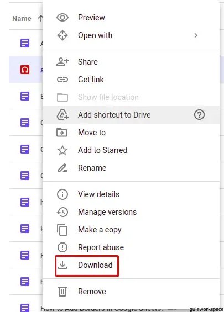Click the Make a copy icon
This screenshot has width=224, height=312.
(x=62, y=230)
